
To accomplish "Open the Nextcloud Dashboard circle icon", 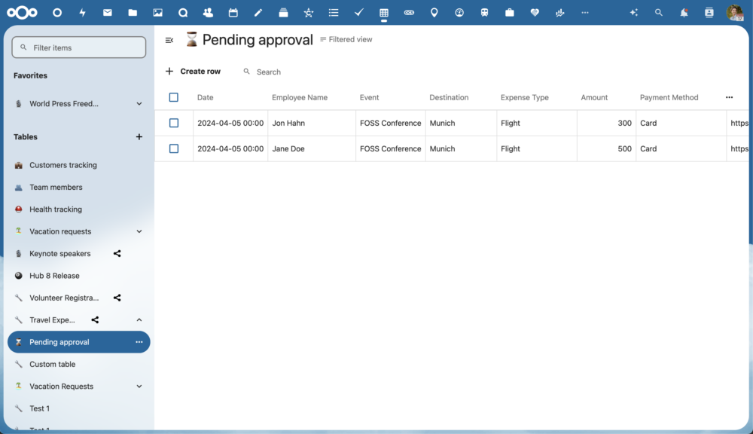I will point(56,12).
